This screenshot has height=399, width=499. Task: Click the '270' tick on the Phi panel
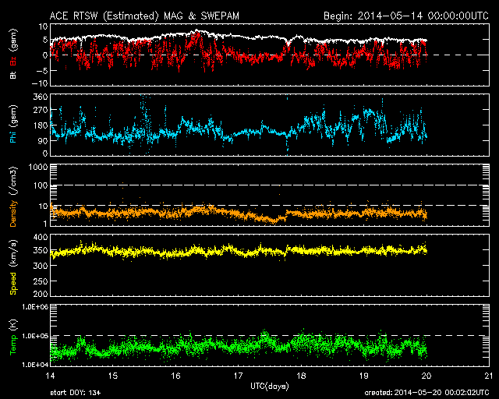41,110
